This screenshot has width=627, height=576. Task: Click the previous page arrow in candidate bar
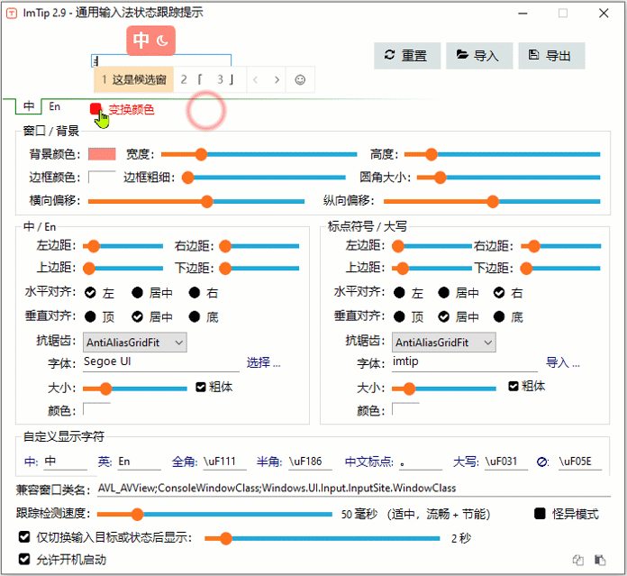[x=255, y=80]
